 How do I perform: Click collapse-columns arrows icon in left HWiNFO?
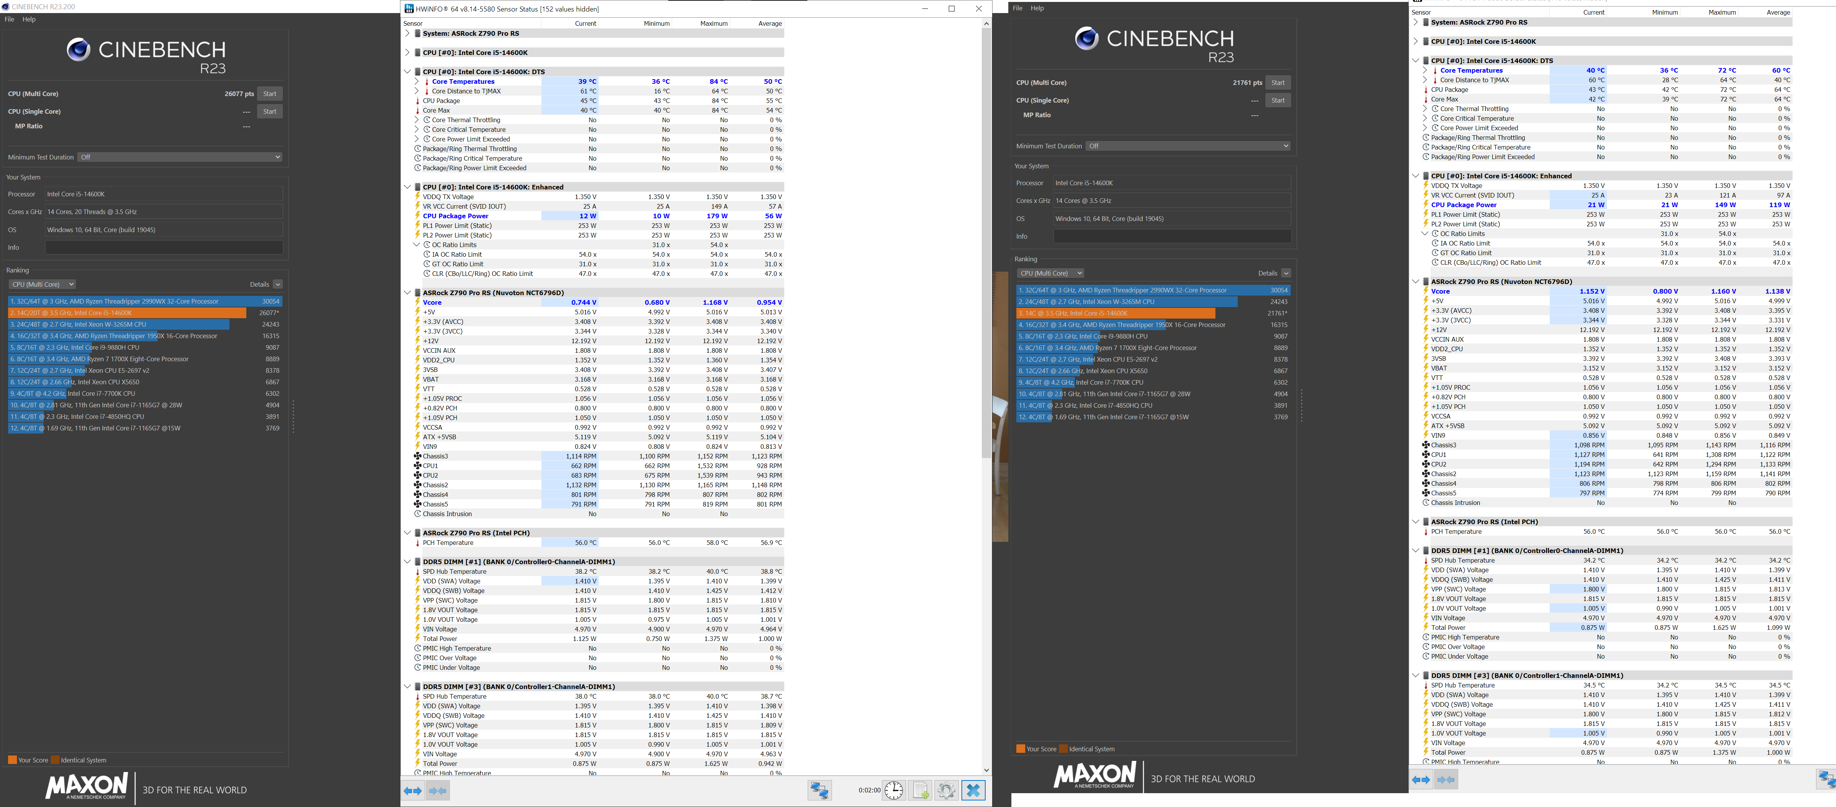pyautogui.click(x=438, y=790)
